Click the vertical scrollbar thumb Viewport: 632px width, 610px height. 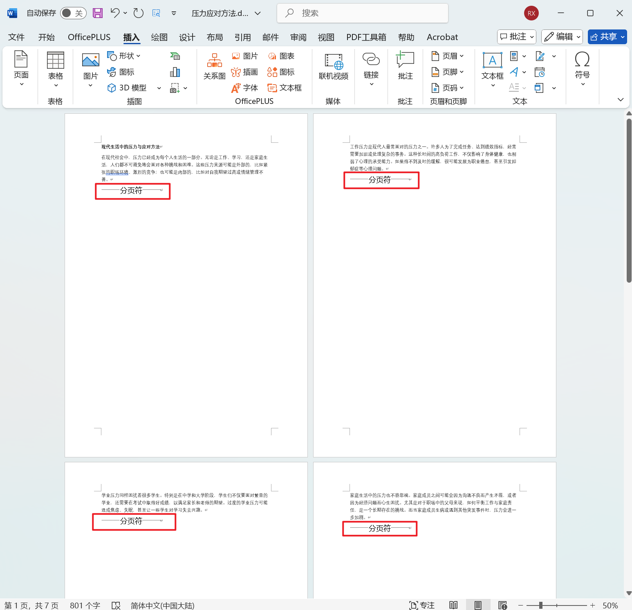coord(629,200)
